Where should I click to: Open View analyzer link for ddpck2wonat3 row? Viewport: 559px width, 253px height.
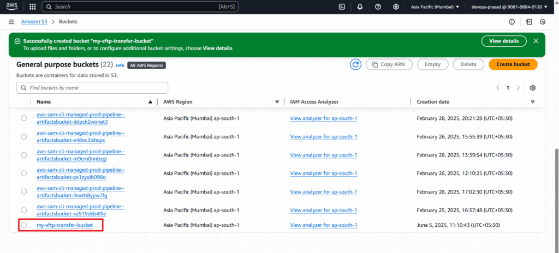[x=323, y=118]
